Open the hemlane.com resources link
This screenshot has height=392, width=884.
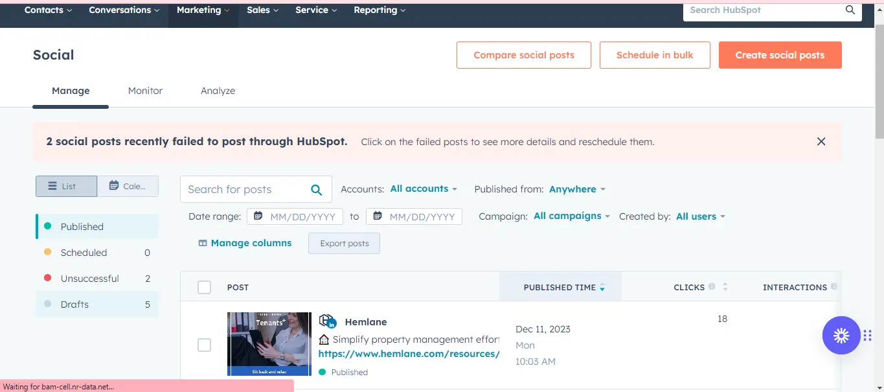click(x=409, y=354)
